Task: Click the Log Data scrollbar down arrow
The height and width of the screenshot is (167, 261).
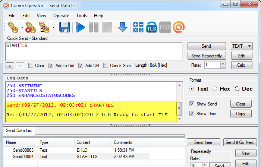Action: pos(179,119)
